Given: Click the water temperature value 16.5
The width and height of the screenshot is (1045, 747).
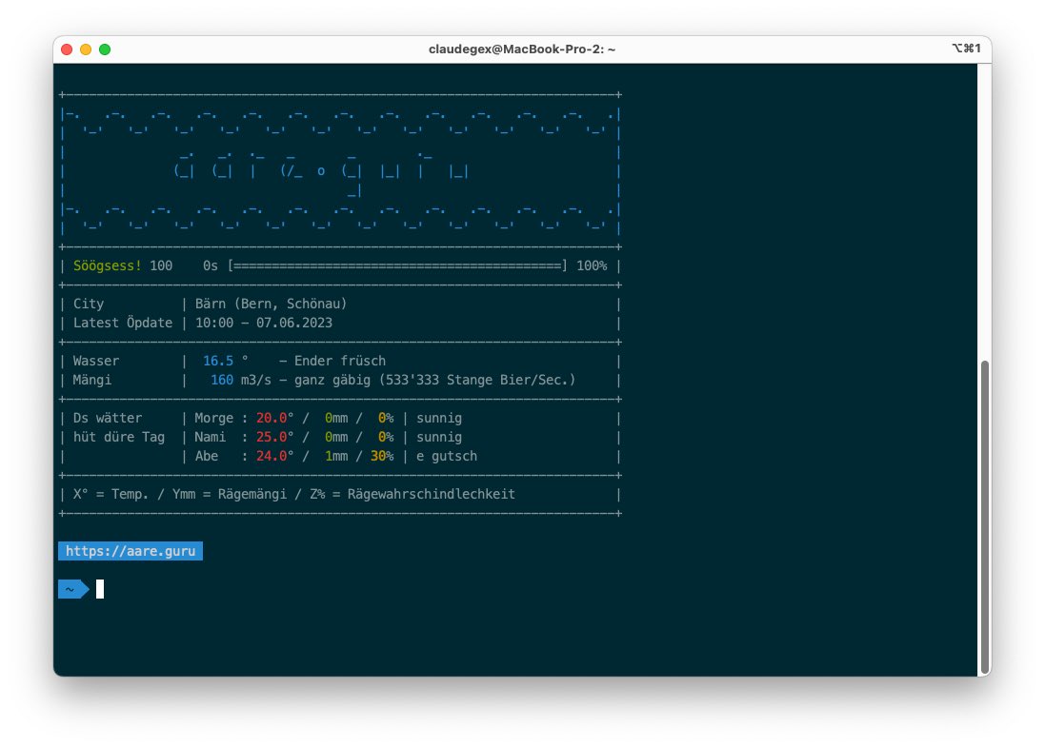Looking at the screenshot, I should (218, 361).
